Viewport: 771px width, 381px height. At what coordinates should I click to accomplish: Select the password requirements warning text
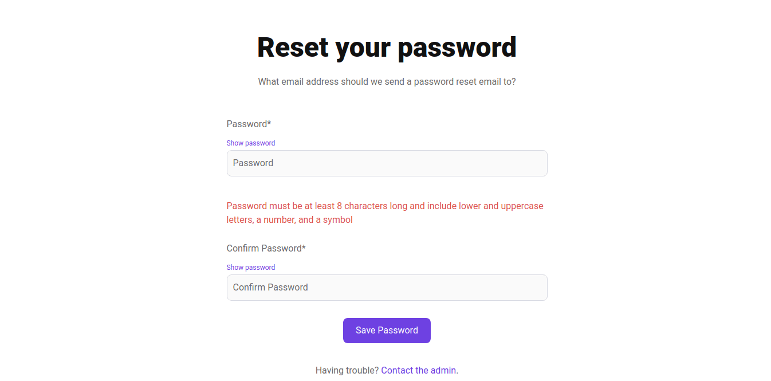coord(384,213)
